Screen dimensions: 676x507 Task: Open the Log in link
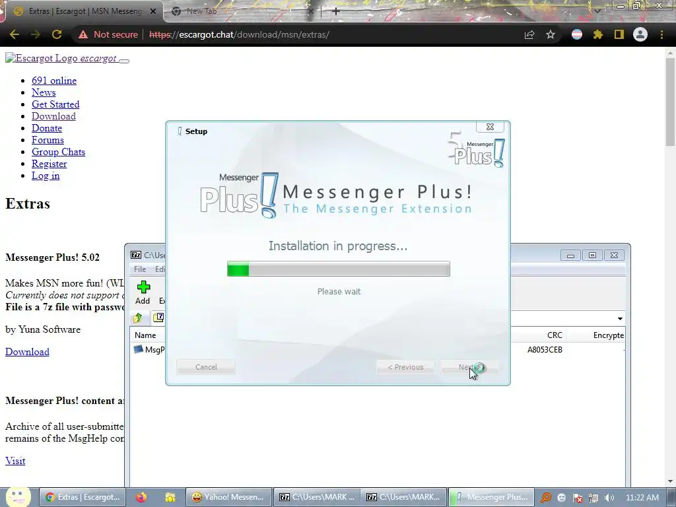(x=46, y=176)
